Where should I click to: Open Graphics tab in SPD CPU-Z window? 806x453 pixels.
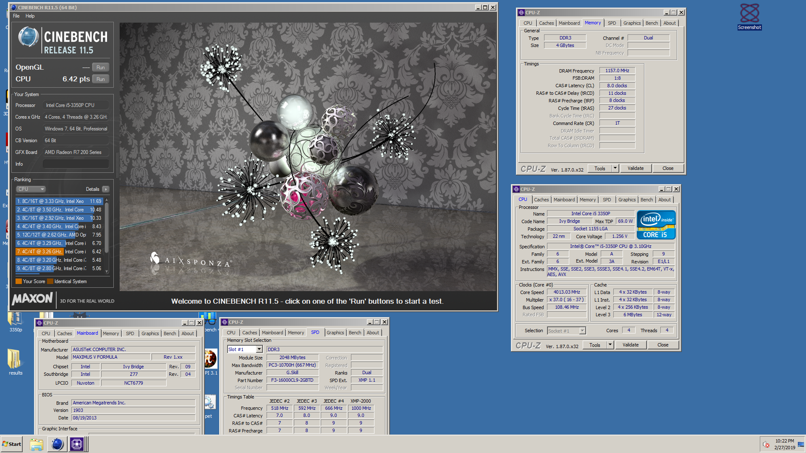point(335,333)
